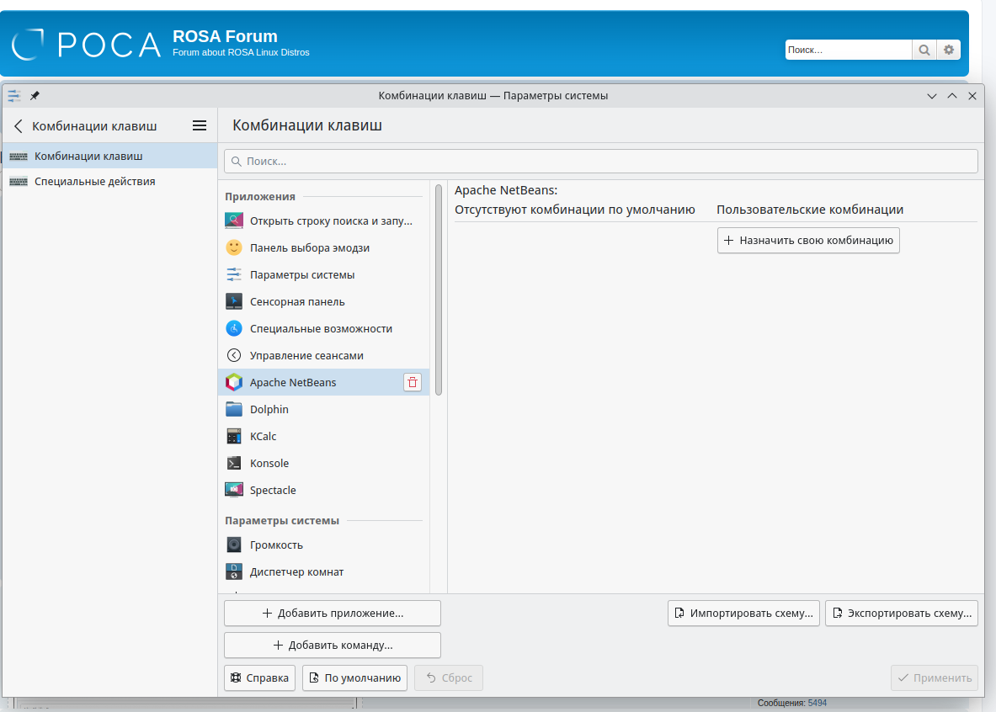Select Spectacle in applications list
This screenshot has width=996, height=712.
[324, 490]
